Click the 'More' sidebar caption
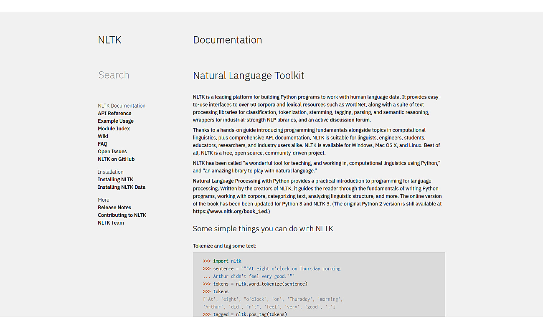The height and width of the screenshot is (329, 543). pyautogui.click(x=104, y=200)
